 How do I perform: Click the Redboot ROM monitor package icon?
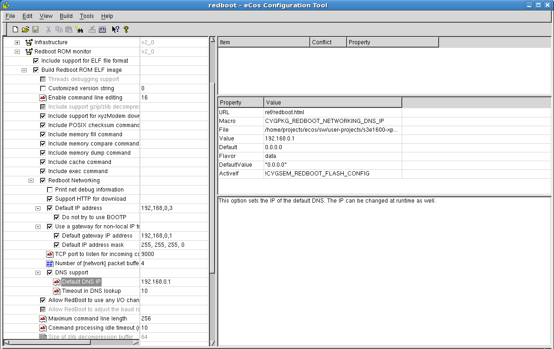coord(29,52)
